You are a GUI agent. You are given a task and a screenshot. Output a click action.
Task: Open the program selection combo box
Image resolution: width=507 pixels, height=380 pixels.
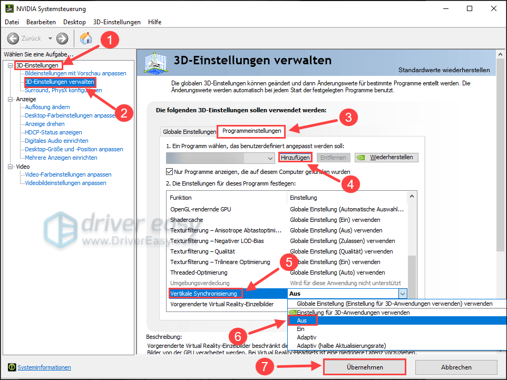coord(220,158)
